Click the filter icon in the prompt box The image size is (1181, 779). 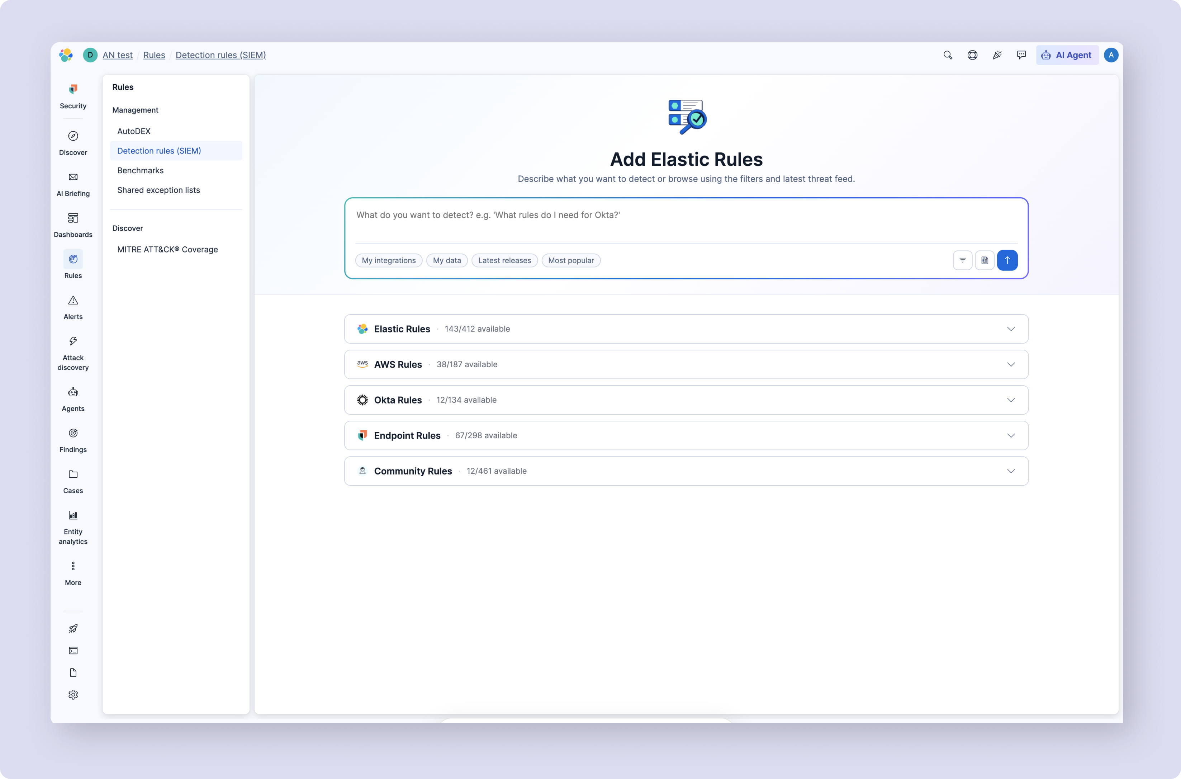[x=963, y=260]
